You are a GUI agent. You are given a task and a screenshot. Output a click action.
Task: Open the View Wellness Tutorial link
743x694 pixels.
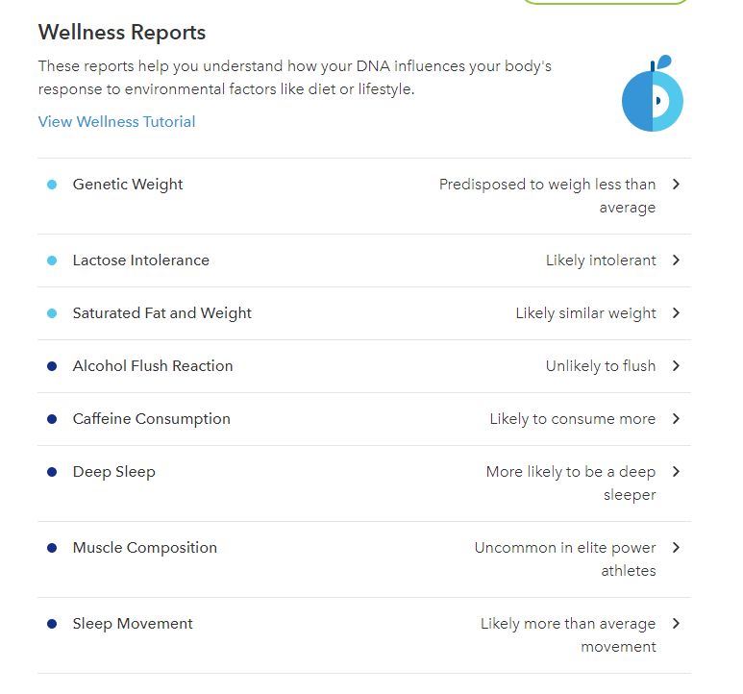coord(116,122)
